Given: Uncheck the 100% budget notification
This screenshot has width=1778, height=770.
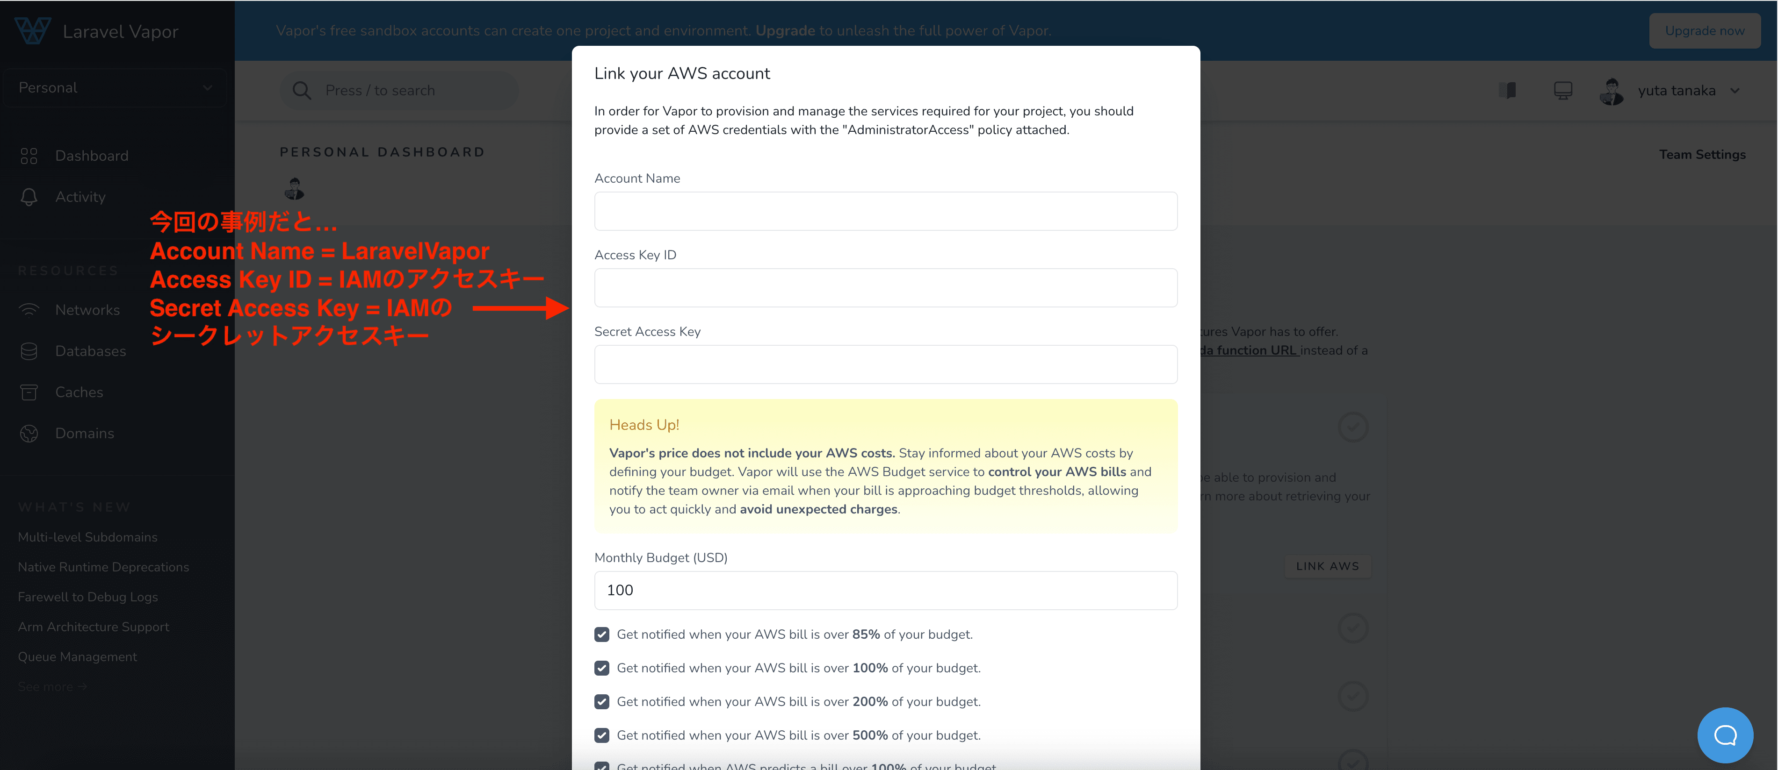Looking at the screenshot, I should [x=602, y=668].
